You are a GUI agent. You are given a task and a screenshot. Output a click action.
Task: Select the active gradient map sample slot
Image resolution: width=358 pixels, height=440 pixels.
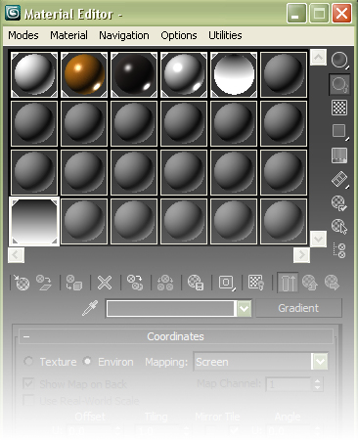[x=34, y=222]
